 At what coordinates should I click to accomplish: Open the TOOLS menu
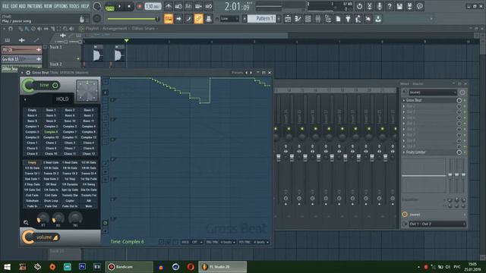pyautogui.click(x=74, y=6)
